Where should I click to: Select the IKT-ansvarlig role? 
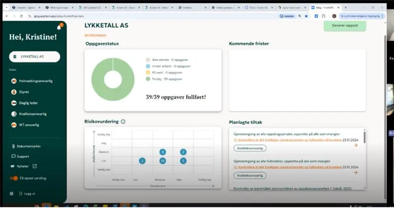coord(14,125)
